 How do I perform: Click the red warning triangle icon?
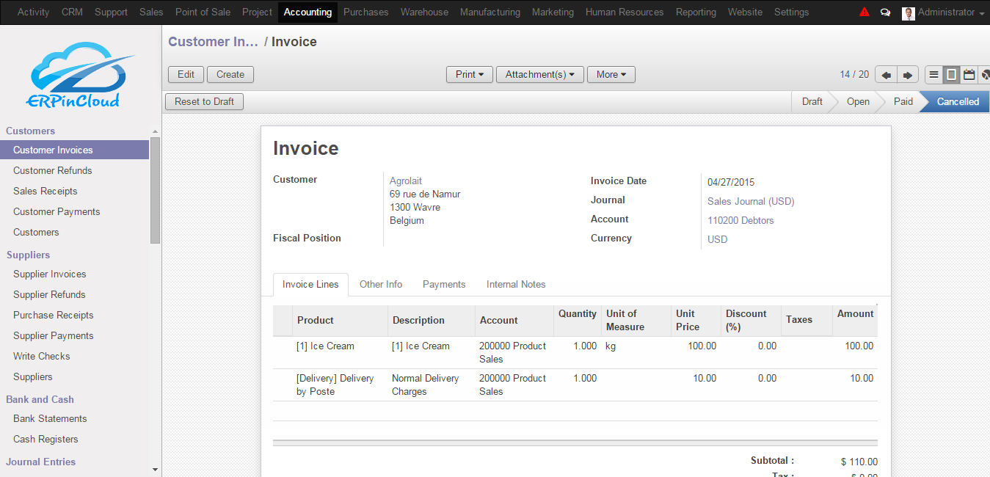pyautogui.click(x=865, y=12)
